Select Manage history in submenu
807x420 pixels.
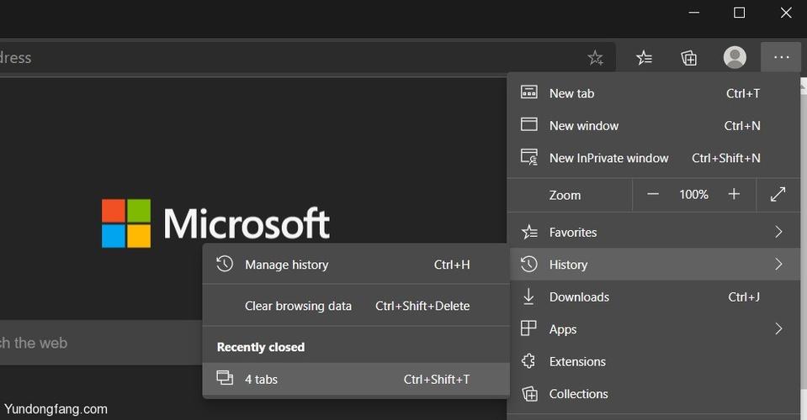(356, 265)
